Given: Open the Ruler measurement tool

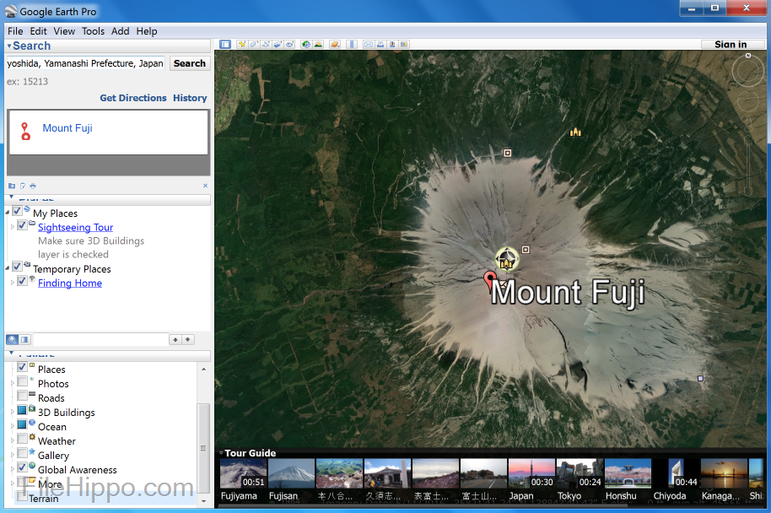Looking at the screenshot, I should 352,44.
